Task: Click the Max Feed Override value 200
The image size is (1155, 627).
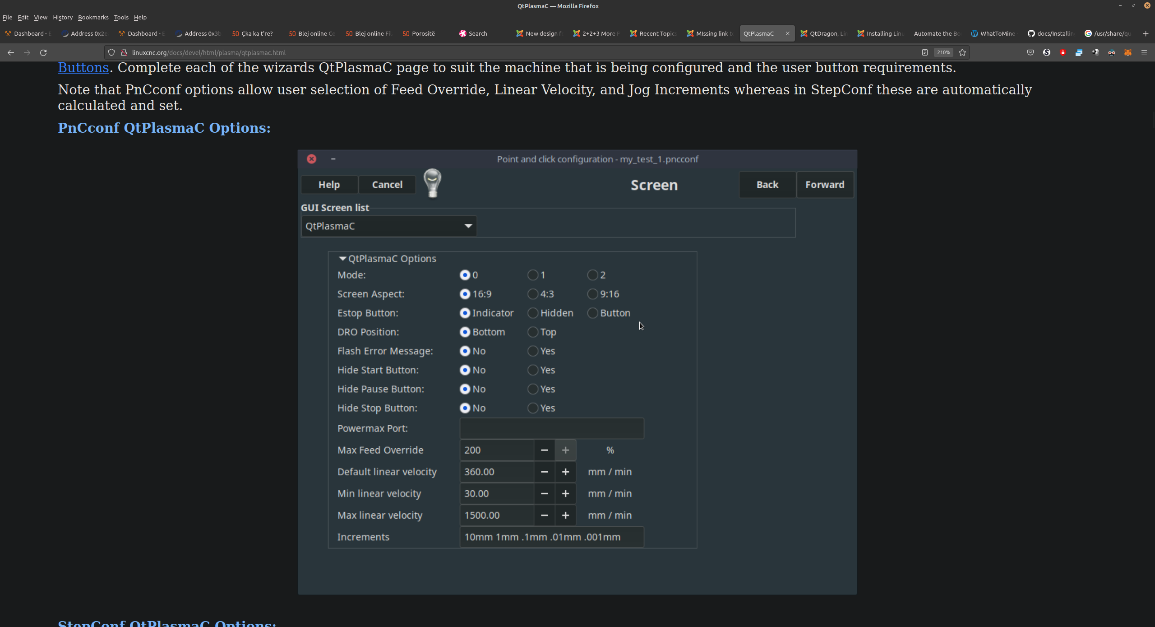Action: 497,450
